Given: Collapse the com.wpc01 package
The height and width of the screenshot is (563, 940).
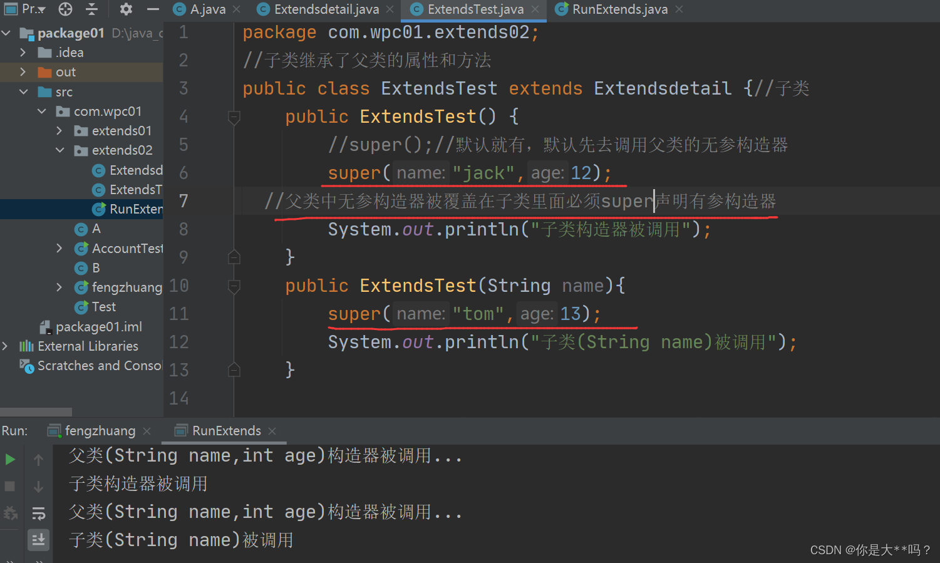Looking at the screenshot, I should point(42,111).
